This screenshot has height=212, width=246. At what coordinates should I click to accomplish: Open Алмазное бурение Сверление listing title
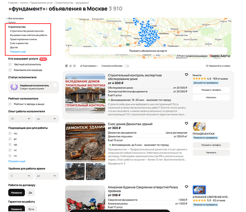[143, 189]
